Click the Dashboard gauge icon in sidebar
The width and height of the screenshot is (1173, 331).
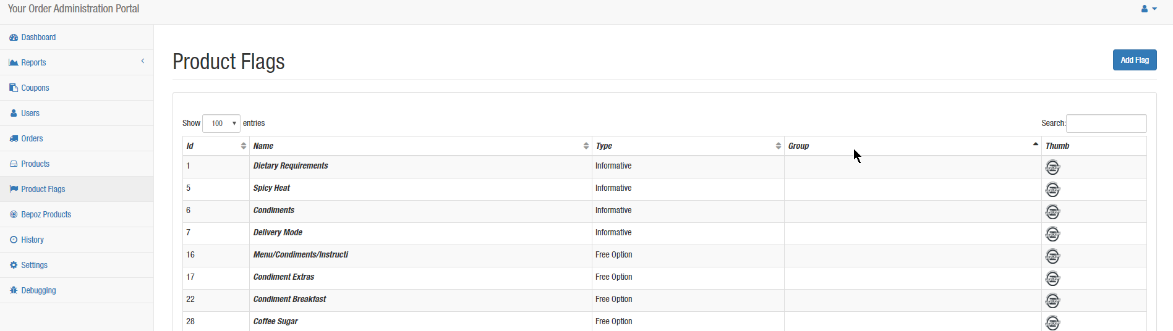click(x=14, y=38)
